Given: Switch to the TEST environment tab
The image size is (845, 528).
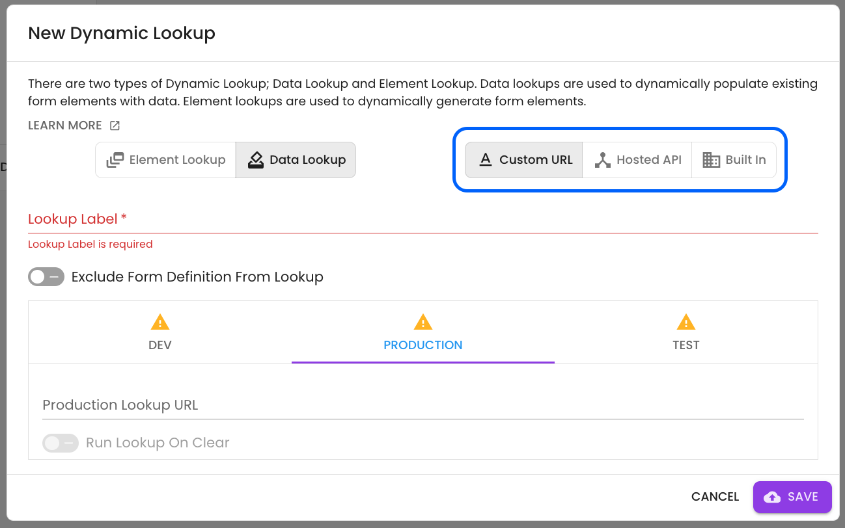Looking at the screenshot, I should tap(686, 332).
